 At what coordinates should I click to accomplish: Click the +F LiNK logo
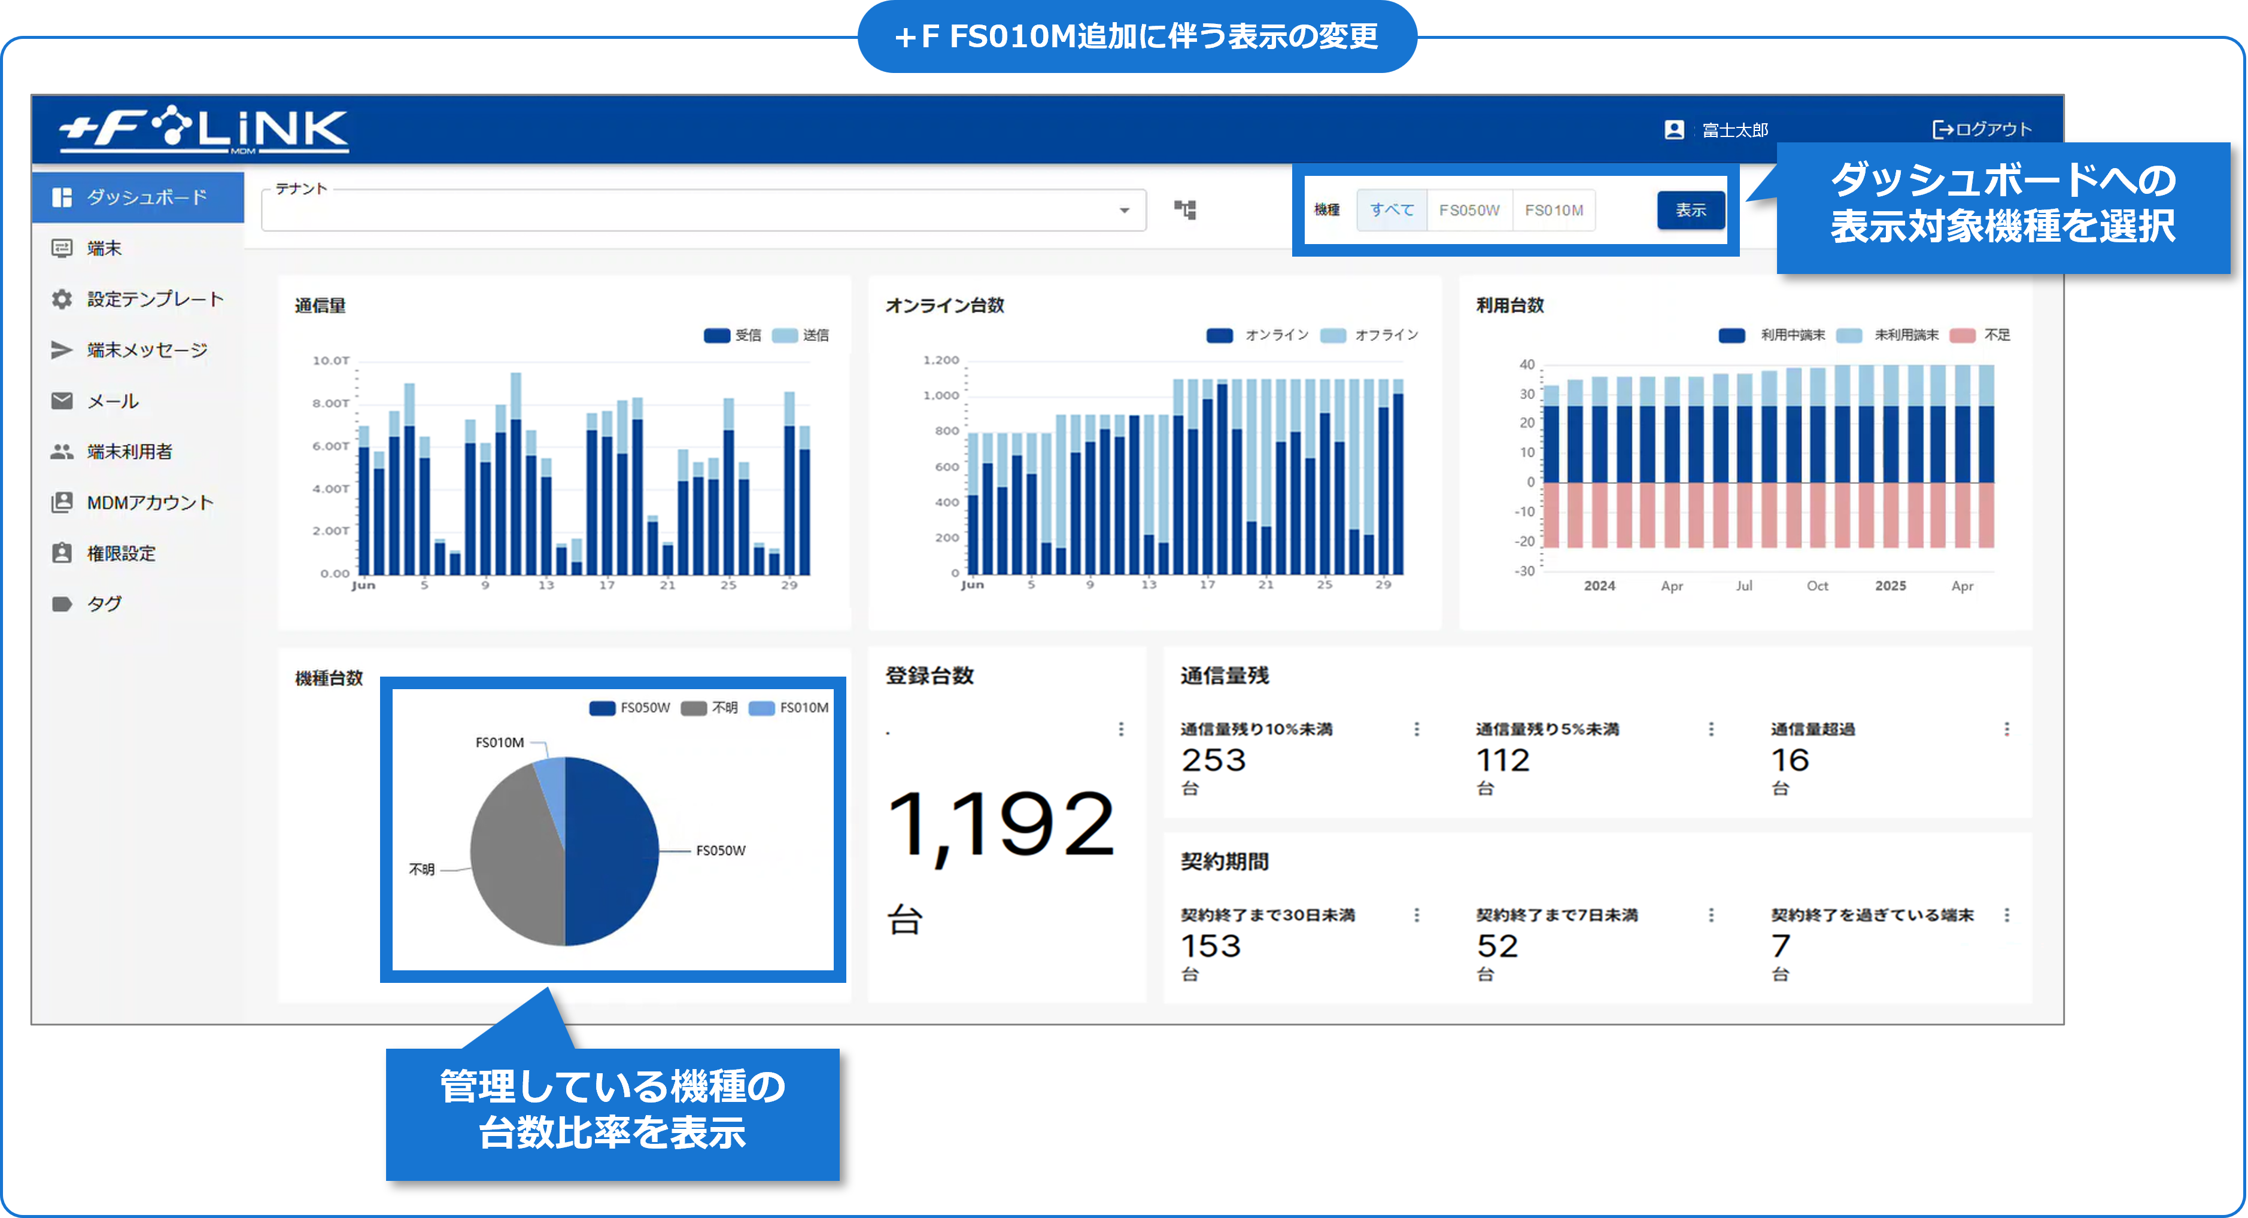coord(203,131)
